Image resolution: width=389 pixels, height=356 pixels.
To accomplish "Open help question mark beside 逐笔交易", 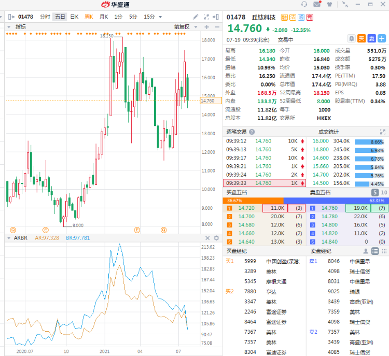I will tap(252, 132).
